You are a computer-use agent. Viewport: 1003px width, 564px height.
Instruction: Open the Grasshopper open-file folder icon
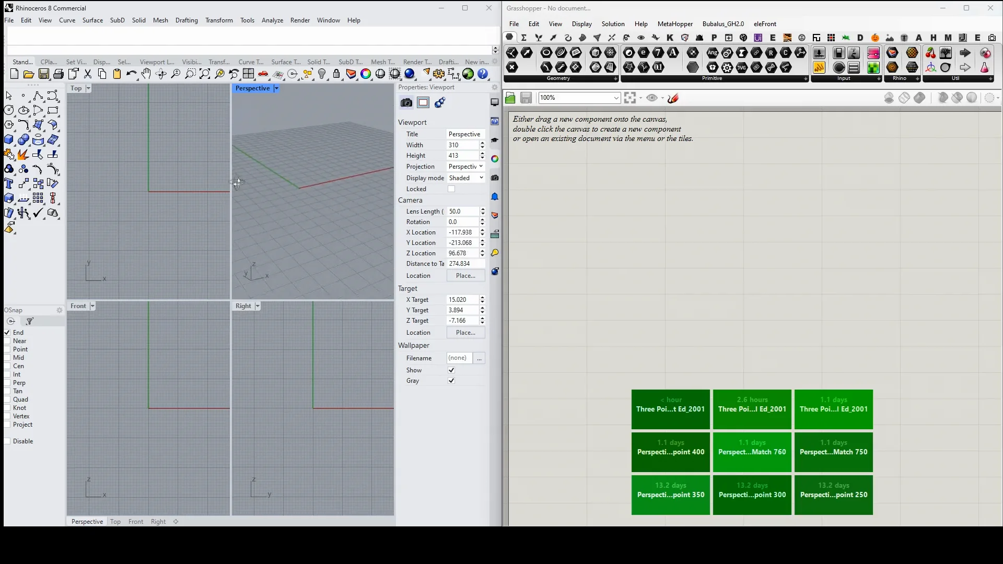[x=510, y=98]
